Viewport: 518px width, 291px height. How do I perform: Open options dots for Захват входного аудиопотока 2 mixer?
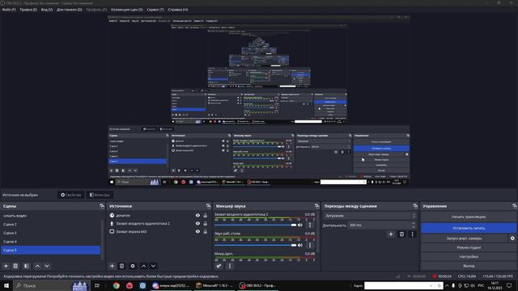310,225
